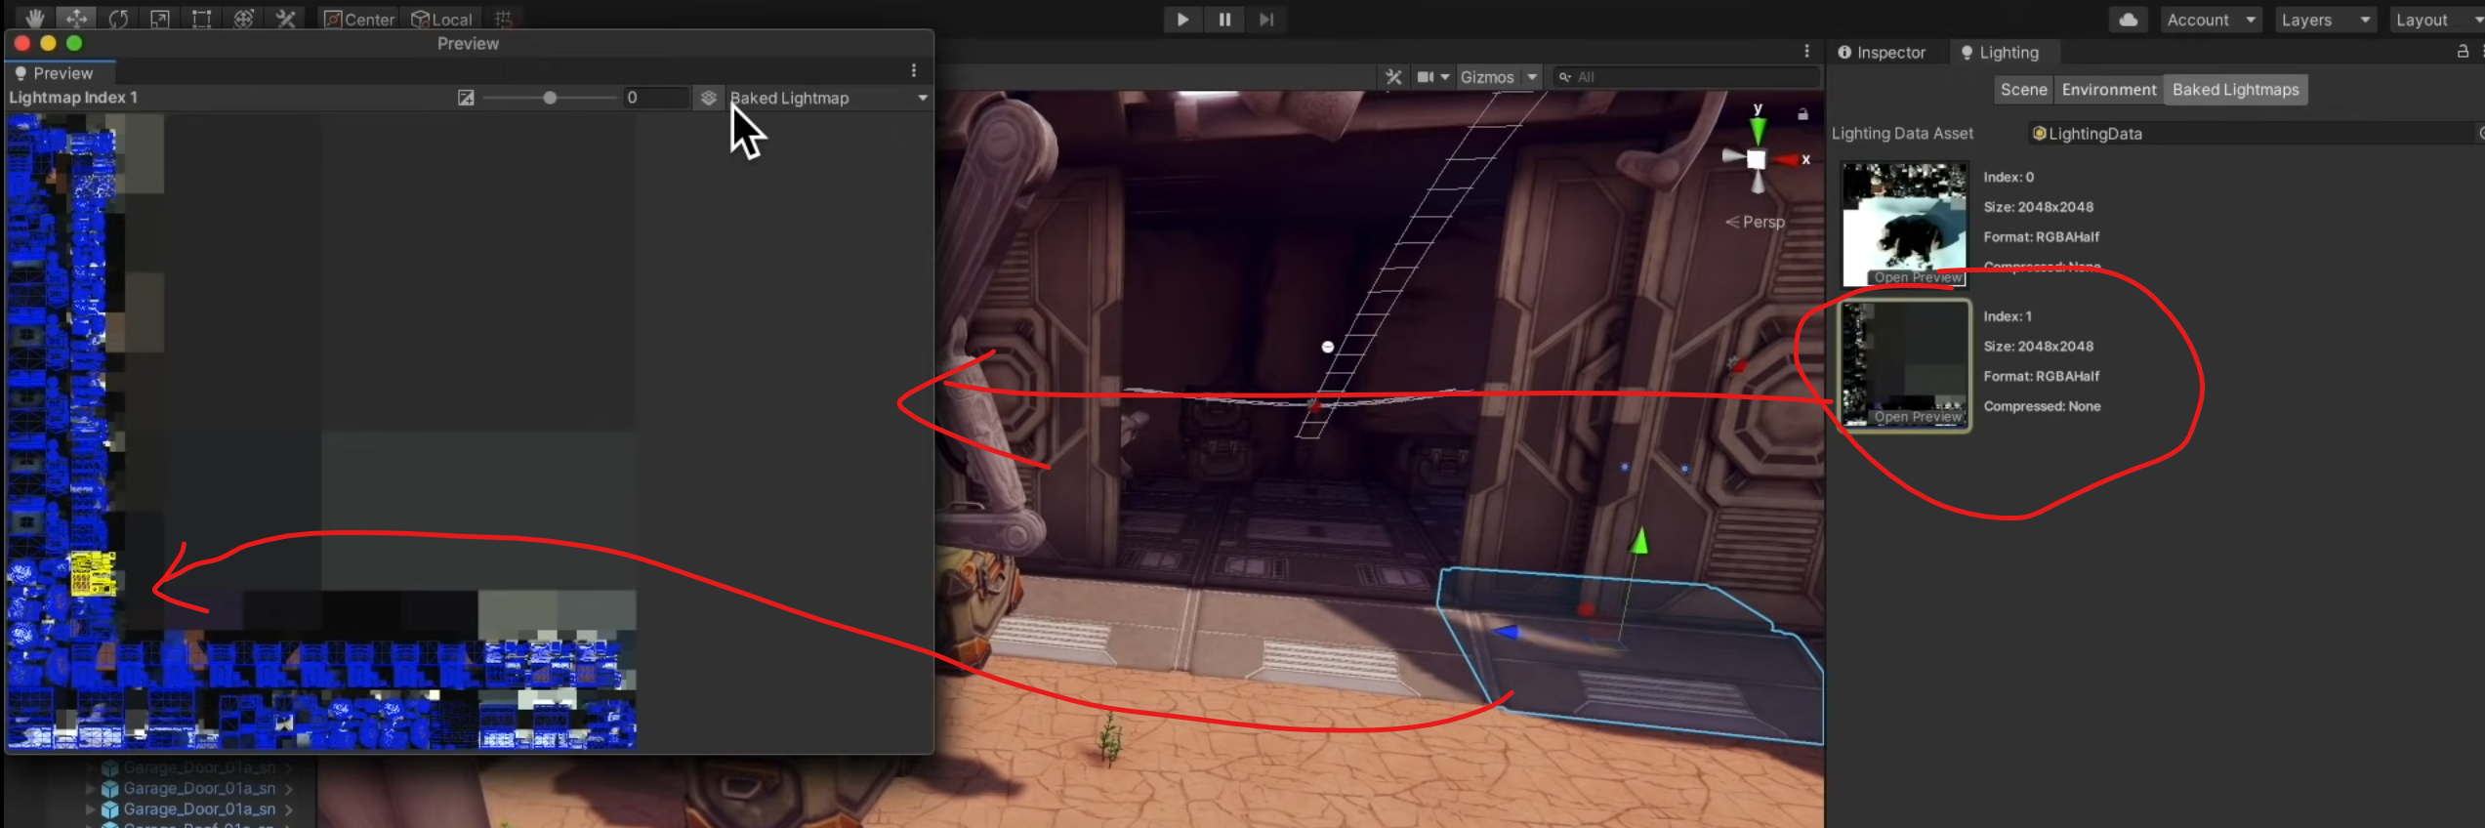Screen dimensions: 2485x828
Task: Click the Scene camera settings icon
Action: pos(1426,77)
